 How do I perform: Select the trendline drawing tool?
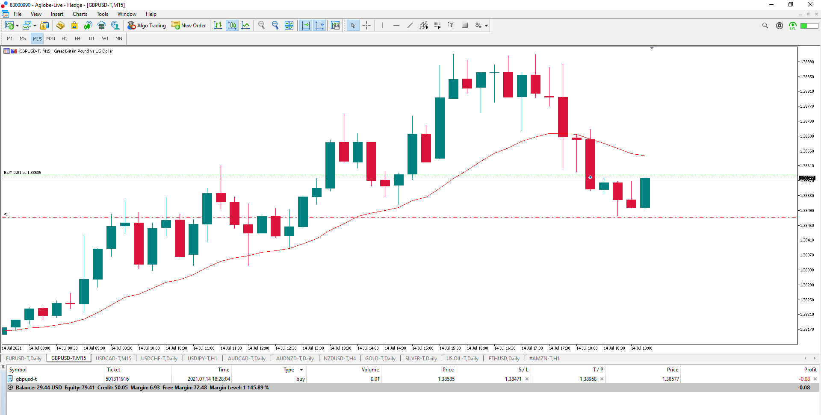pyautogui.click(x=410, y=26)
